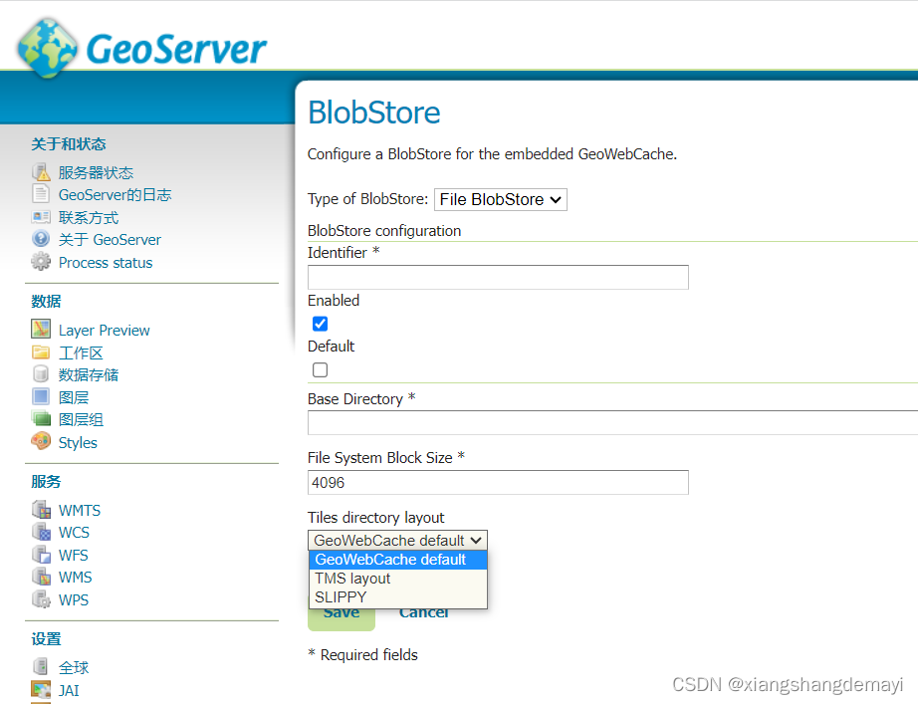Check the Default checkbox
The width and height of the screenshot is (918, 704).
click(x=321, y=369)
